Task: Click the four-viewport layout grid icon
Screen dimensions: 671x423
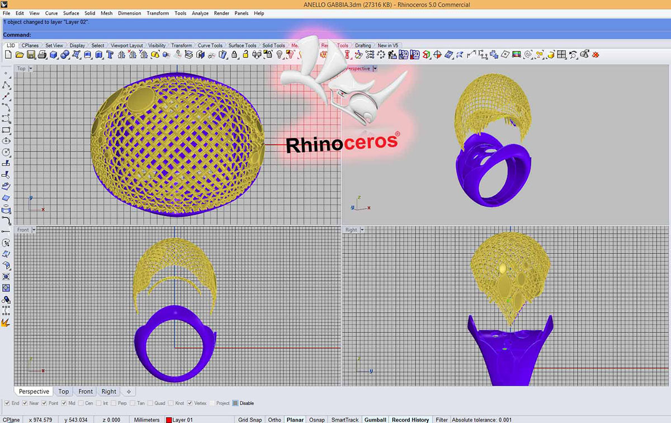Action: (562, 55)
